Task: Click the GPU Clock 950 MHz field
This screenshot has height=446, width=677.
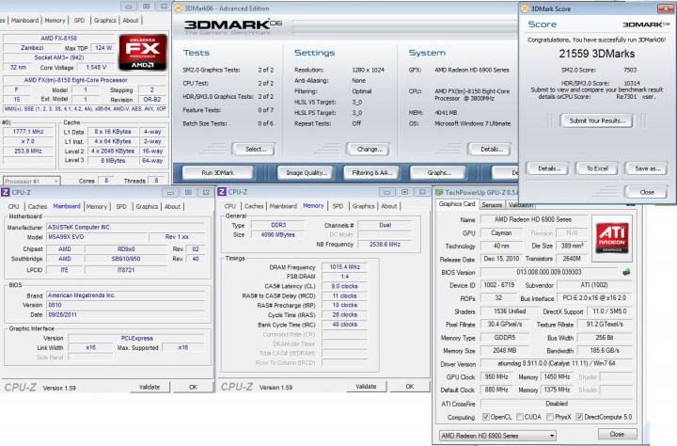Action: pos(496,376)
